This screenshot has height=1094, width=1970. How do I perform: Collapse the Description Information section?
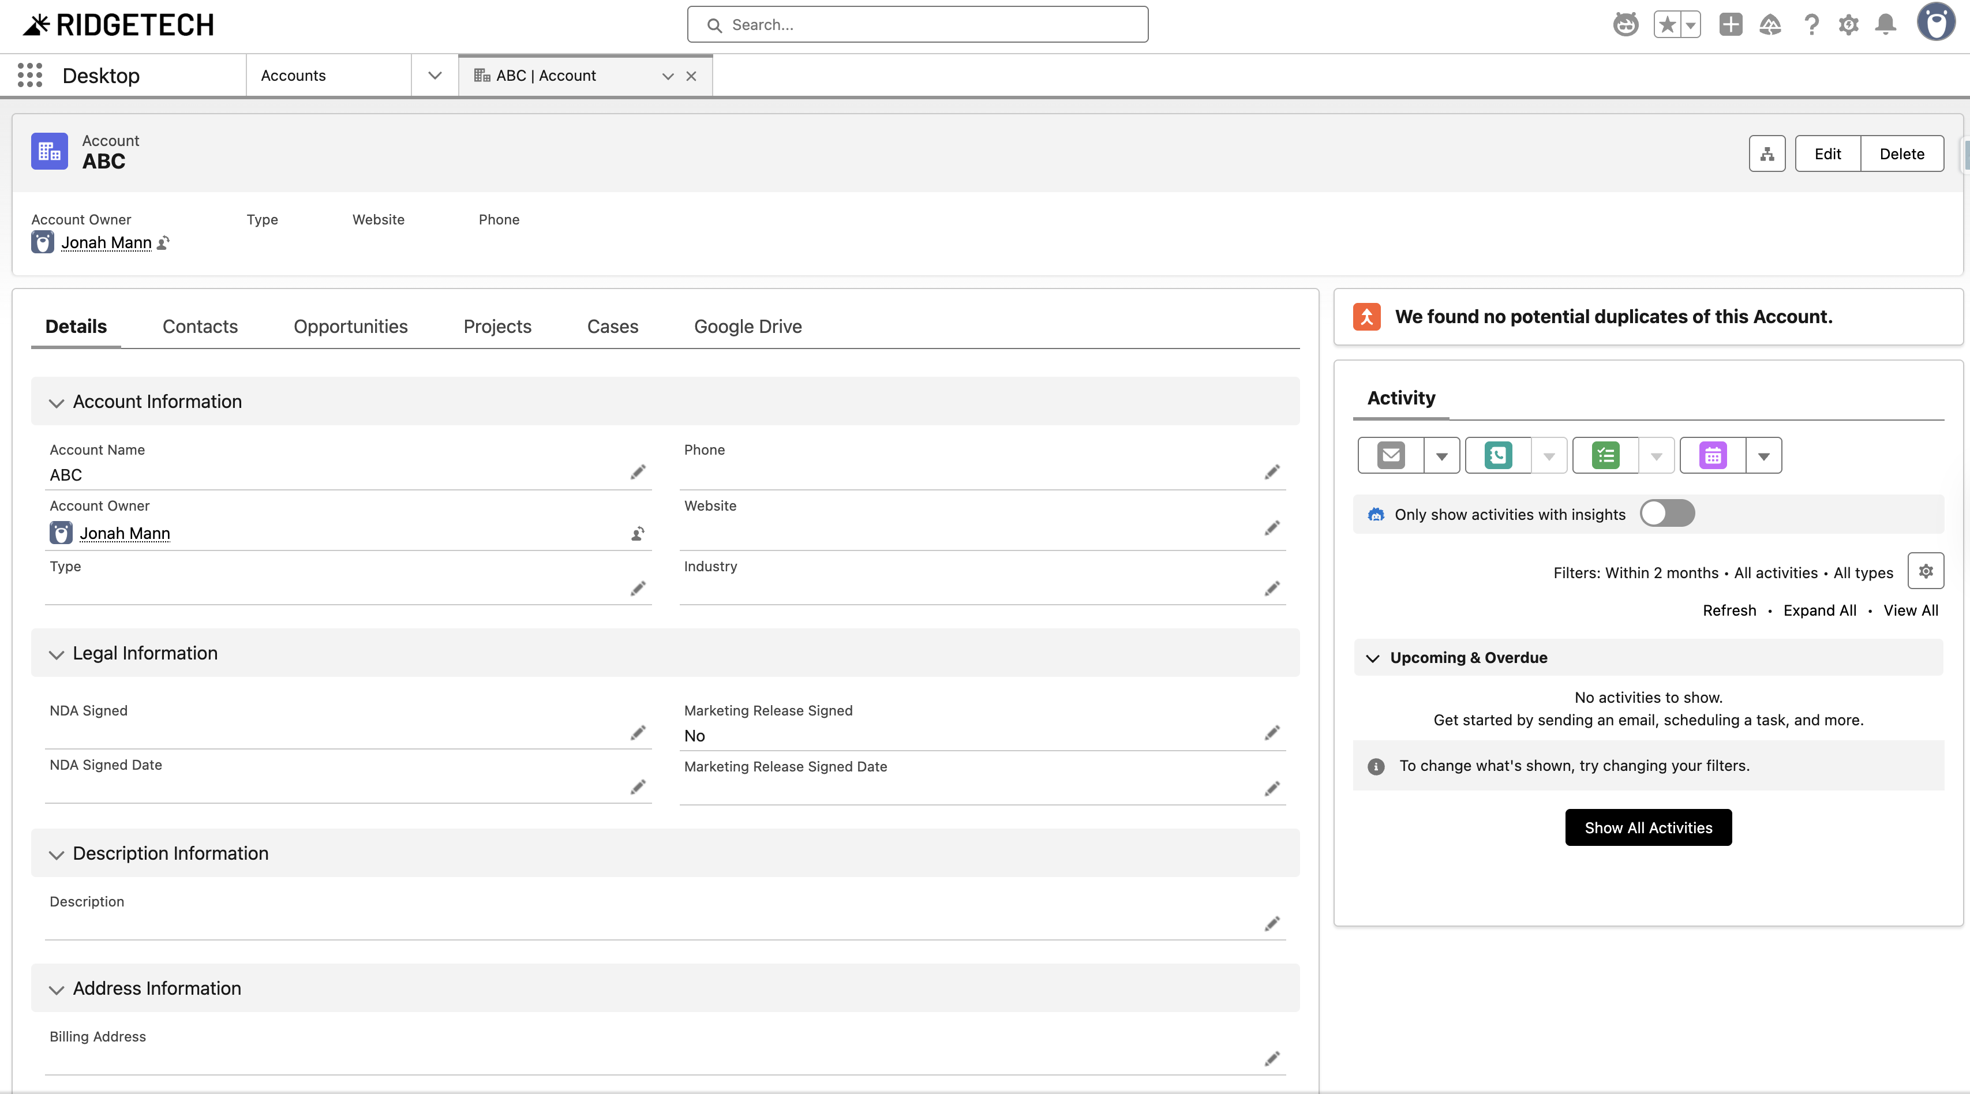[665, 853]
